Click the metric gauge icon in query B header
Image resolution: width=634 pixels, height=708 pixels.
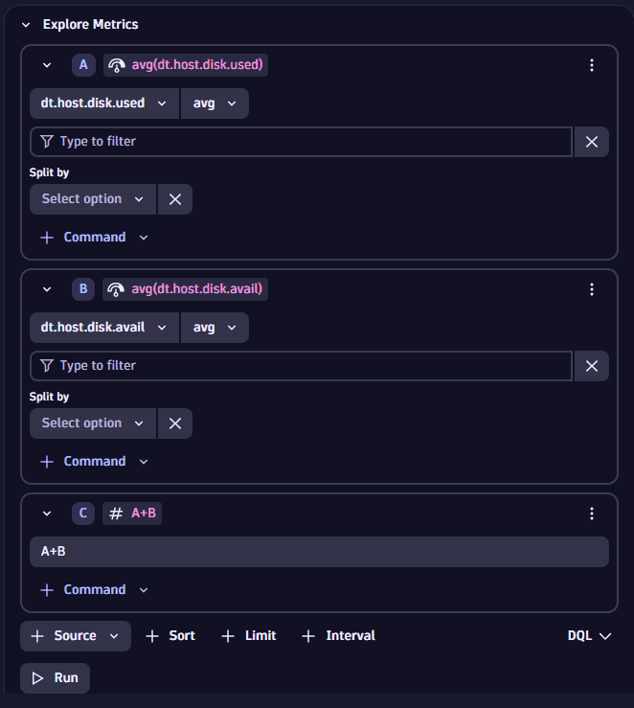click(x=116, y=289)
